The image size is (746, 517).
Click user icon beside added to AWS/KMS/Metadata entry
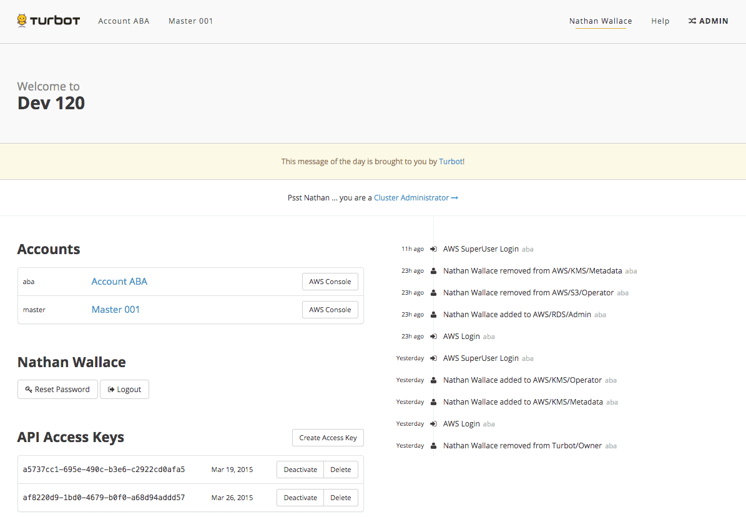pos(433,402)
